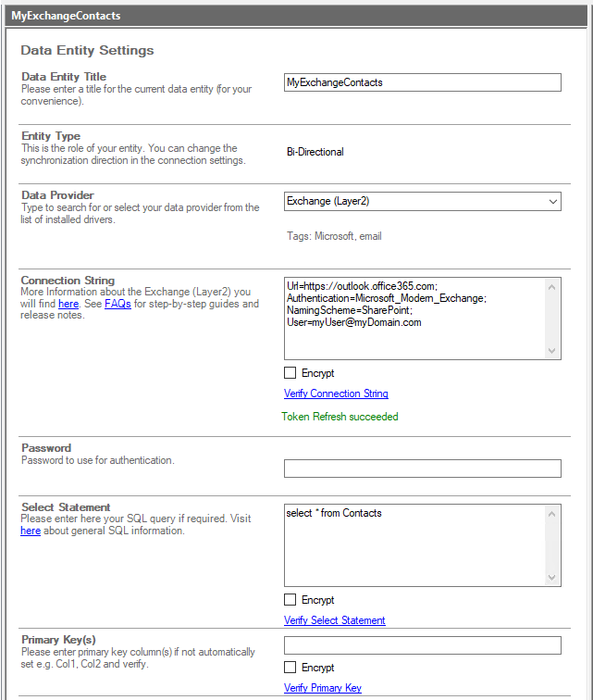Open 'here' link about general SQL information
Image resolution: width=593 pixels, height=700 pixels.
pyautogui.click(x=31, y=531)
